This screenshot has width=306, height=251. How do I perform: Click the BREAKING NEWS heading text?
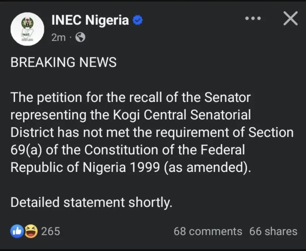tap(63, 62)
